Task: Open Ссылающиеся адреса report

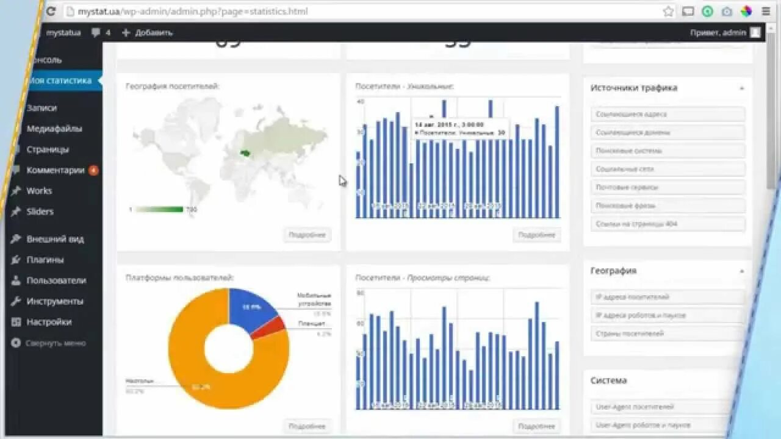Action: point(668,114)
